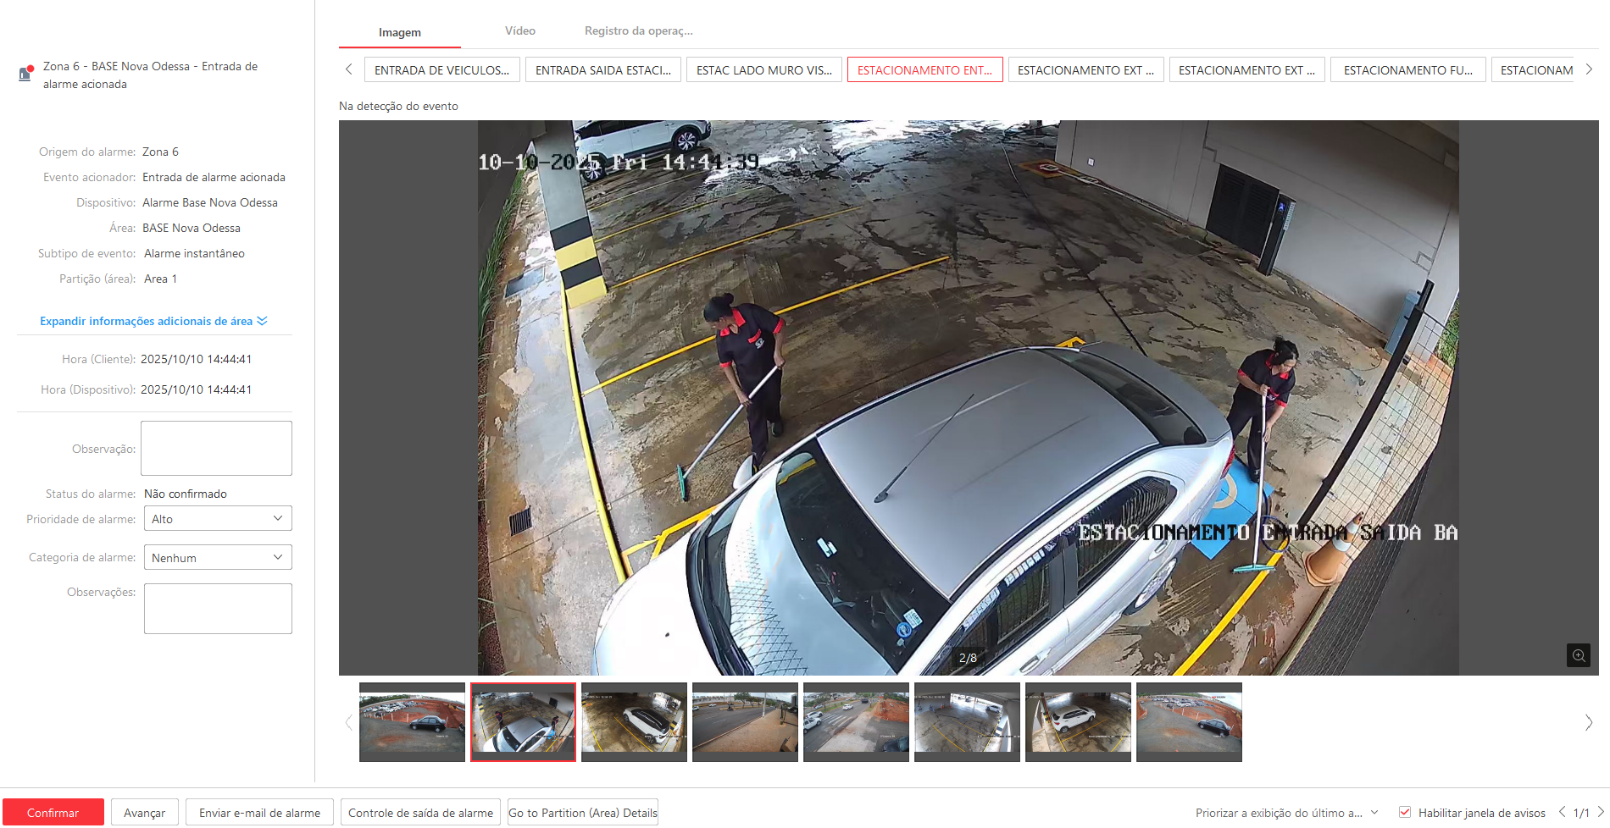The height and width of the screenshot is (828, 1610).
Task: Open the Priorizar a exibição dropdown
Action: 1286,813
